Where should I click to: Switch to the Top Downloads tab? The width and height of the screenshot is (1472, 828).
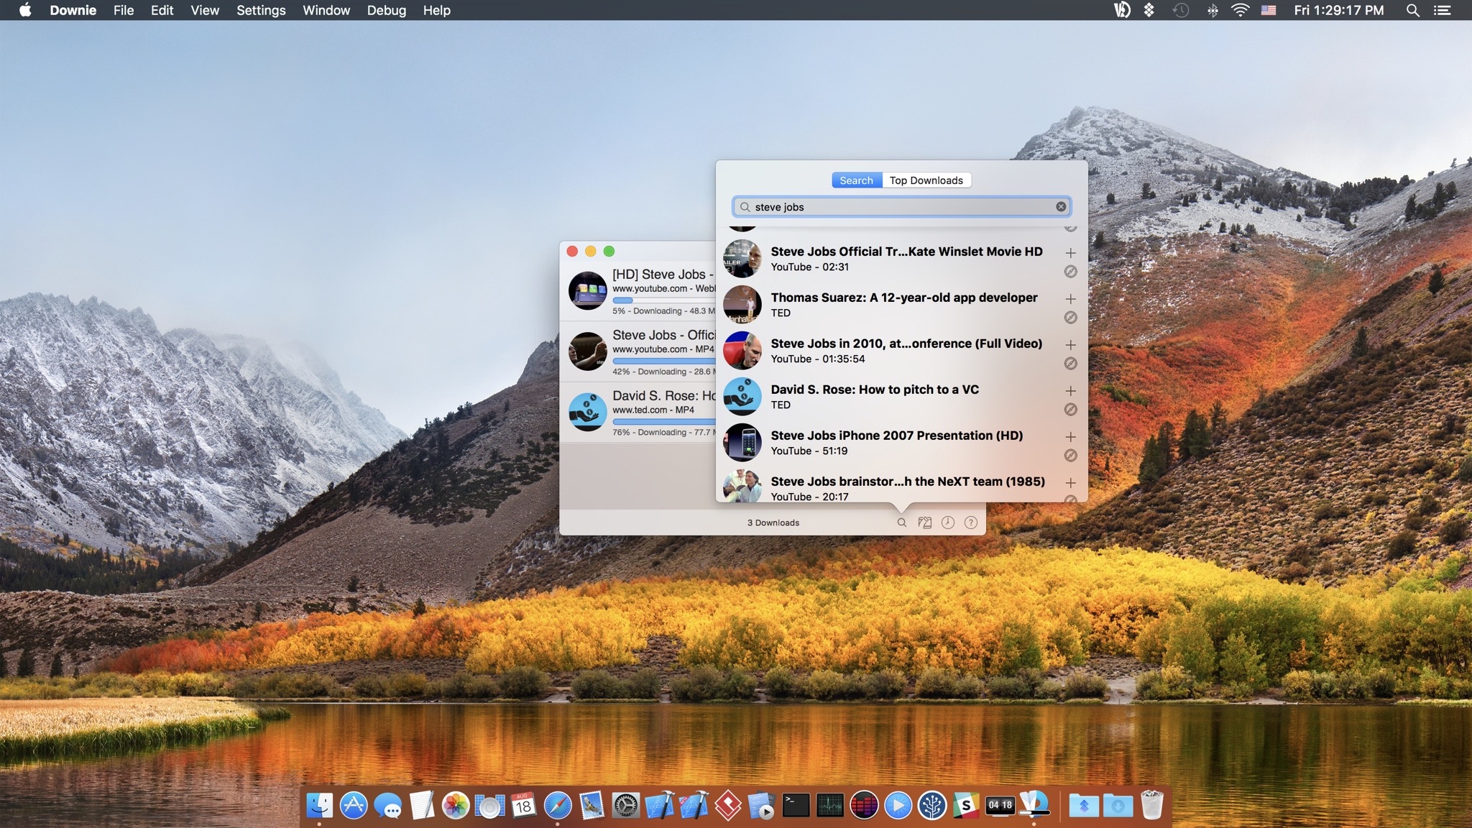(926, 180)
